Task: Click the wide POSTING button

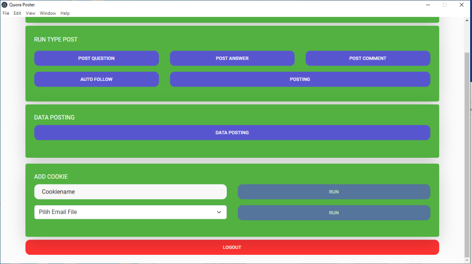Action: click(x=300, y=79)
